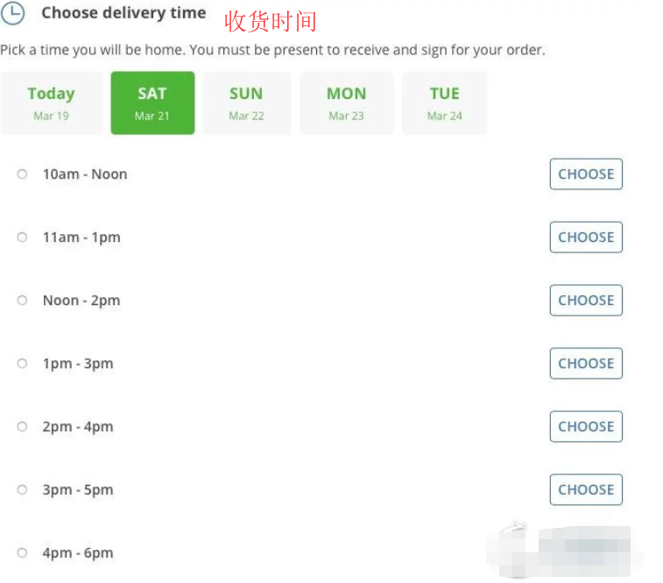Select the SAT Mar 21 tab
The image size is (663, 583).
[152, 103]
